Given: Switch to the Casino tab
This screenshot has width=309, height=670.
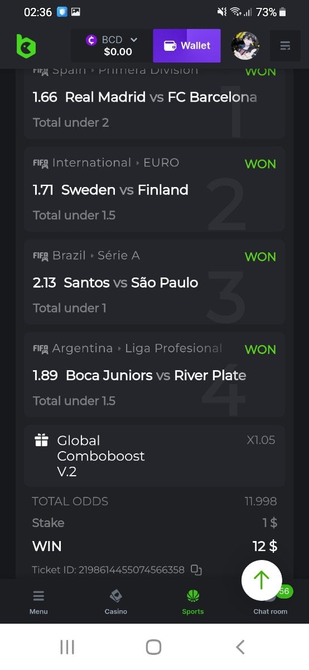Looking at the screenshot, I should (116, 601).
